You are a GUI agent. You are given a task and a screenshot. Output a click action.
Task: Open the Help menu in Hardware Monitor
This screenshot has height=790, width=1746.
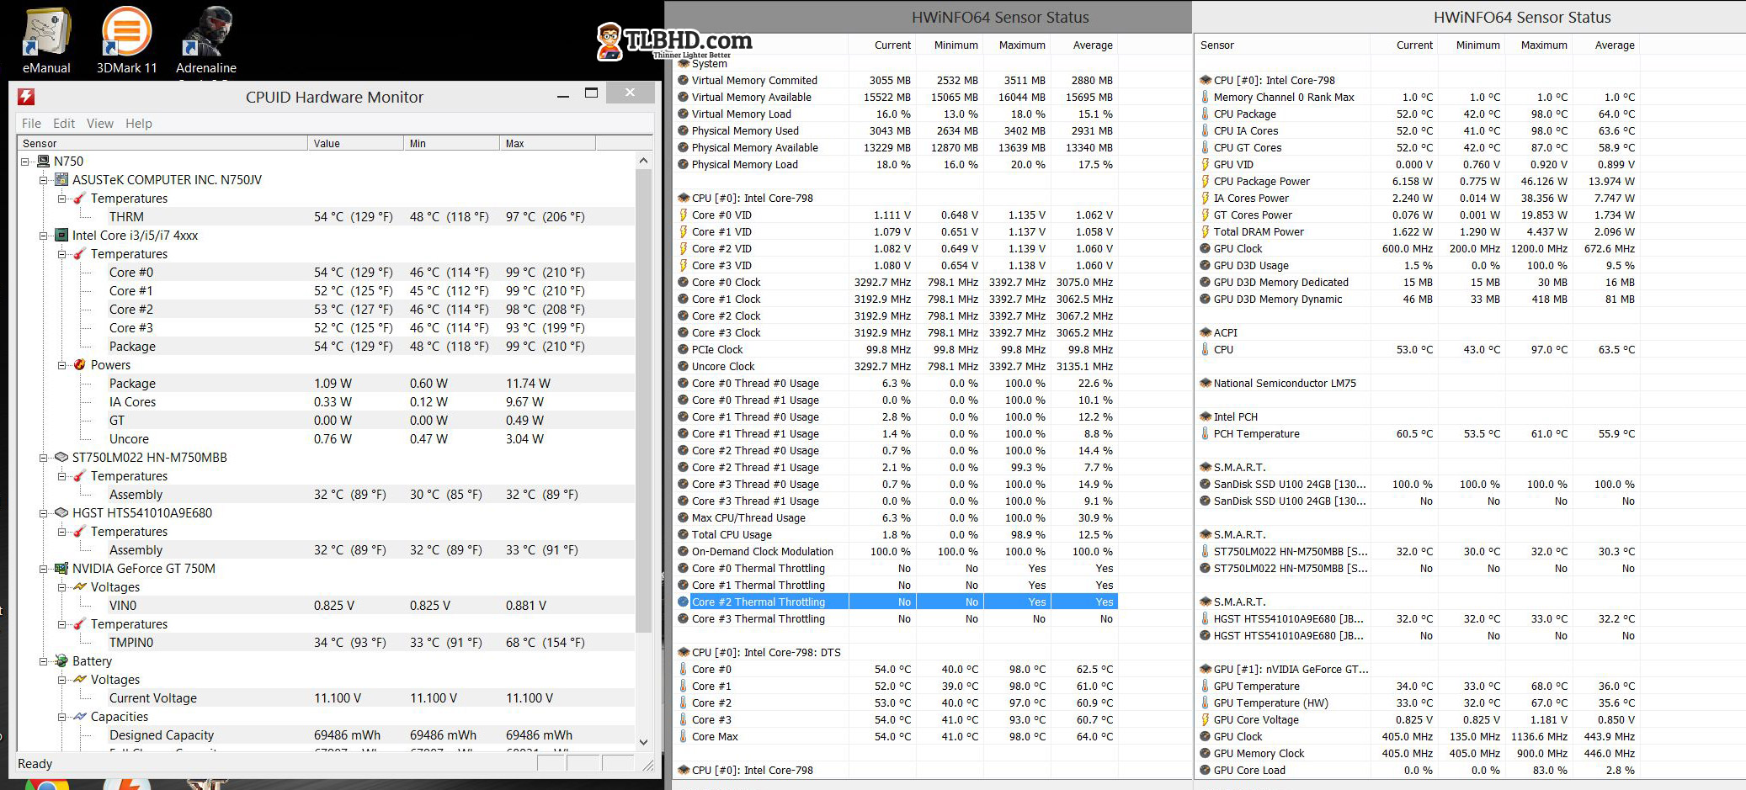[x=139, y=124]
